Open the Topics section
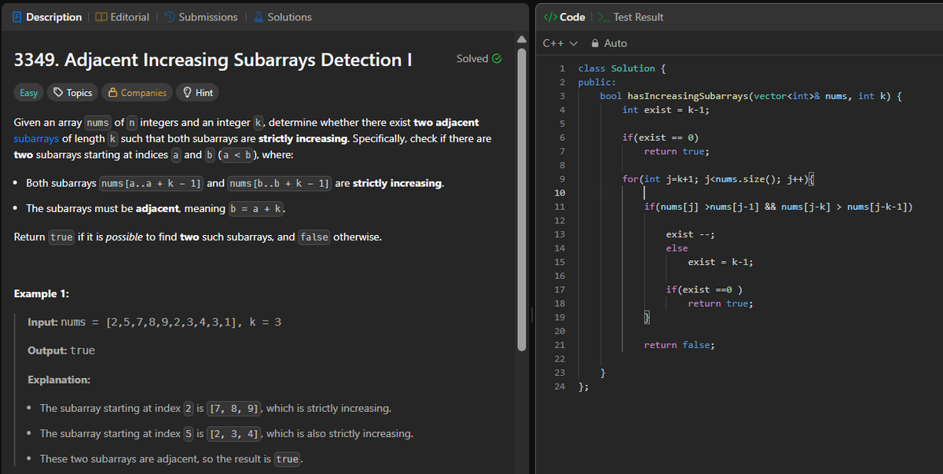 72,93
